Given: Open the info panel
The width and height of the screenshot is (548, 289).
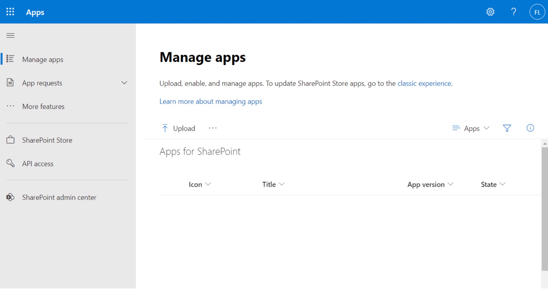Looking at the screenshot, I should [530, 128].
